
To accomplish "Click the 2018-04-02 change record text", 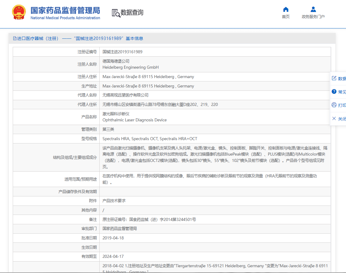I will pos(215,269).
